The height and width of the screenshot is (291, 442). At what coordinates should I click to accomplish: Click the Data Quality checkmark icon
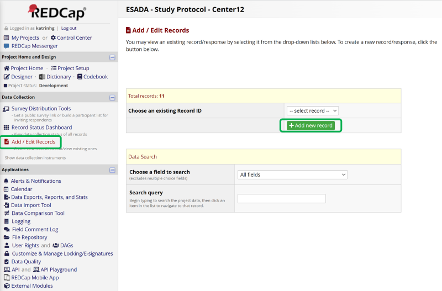pyautogui.click(x=7, y=262)
